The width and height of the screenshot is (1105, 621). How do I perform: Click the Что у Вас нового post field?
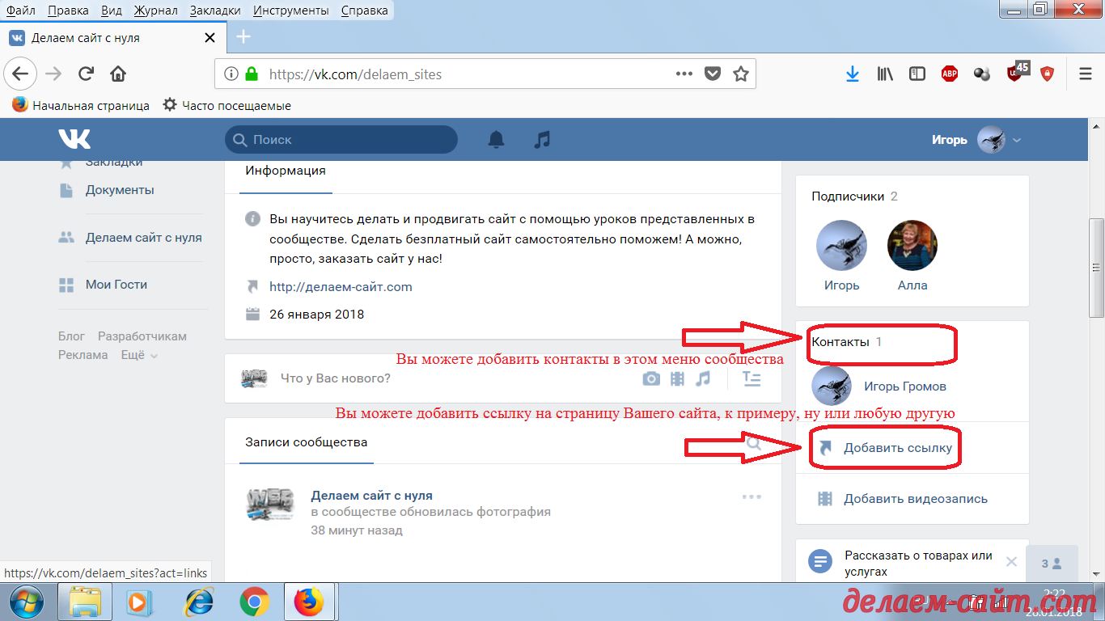click(x=335, y=378)
